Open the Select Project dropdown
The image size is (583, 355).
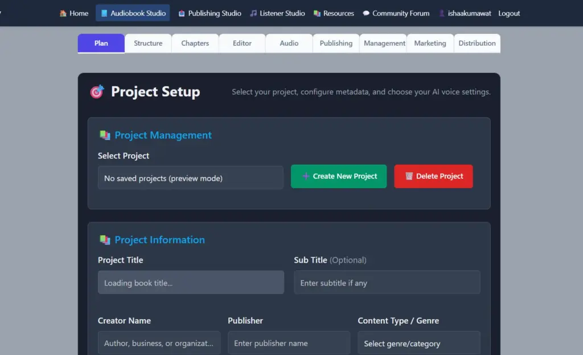point(191,177)
